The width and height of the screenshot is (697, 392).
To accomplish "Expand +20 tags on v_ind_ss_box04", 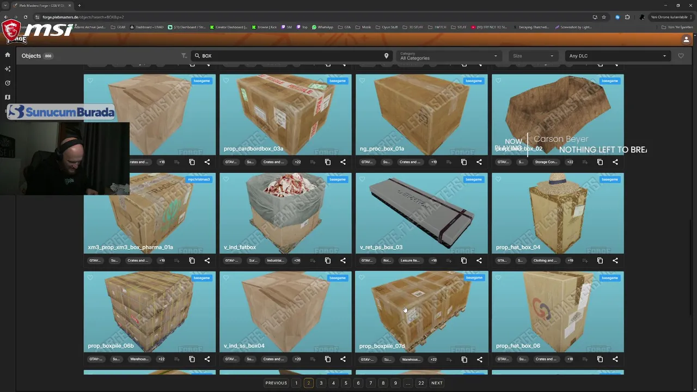I will pyautogui.click(x=297, y=359).
